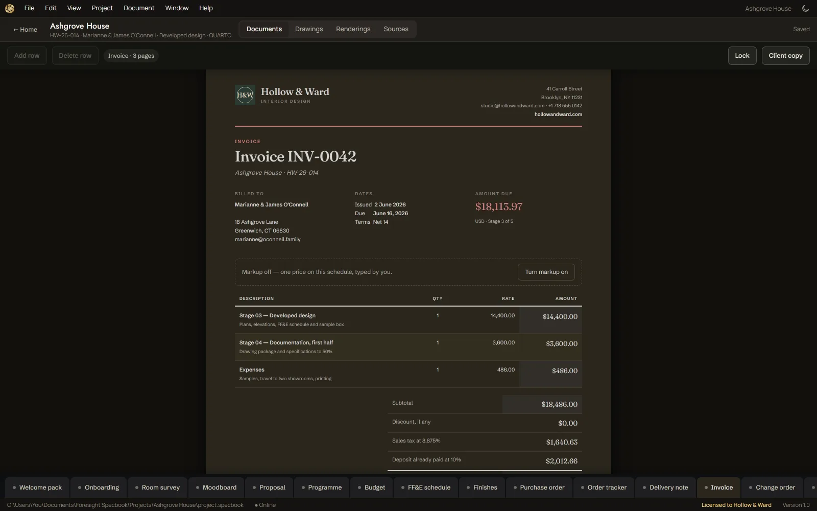Open the View menu
This screenshot has width=817, height=511.
[74, 8]
